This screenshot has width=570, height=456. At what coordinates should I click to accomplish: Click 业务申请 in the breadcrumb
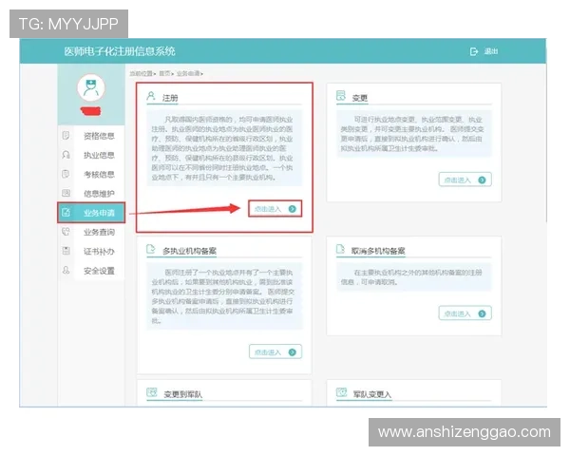pyautogui.click(x=188, y=73)
